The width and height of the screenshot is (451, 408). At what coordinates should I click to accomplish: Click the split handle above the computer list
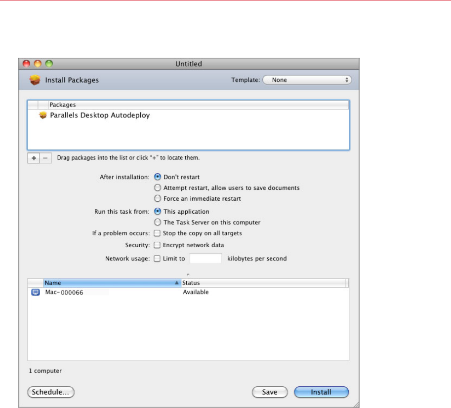coord(188,275)
